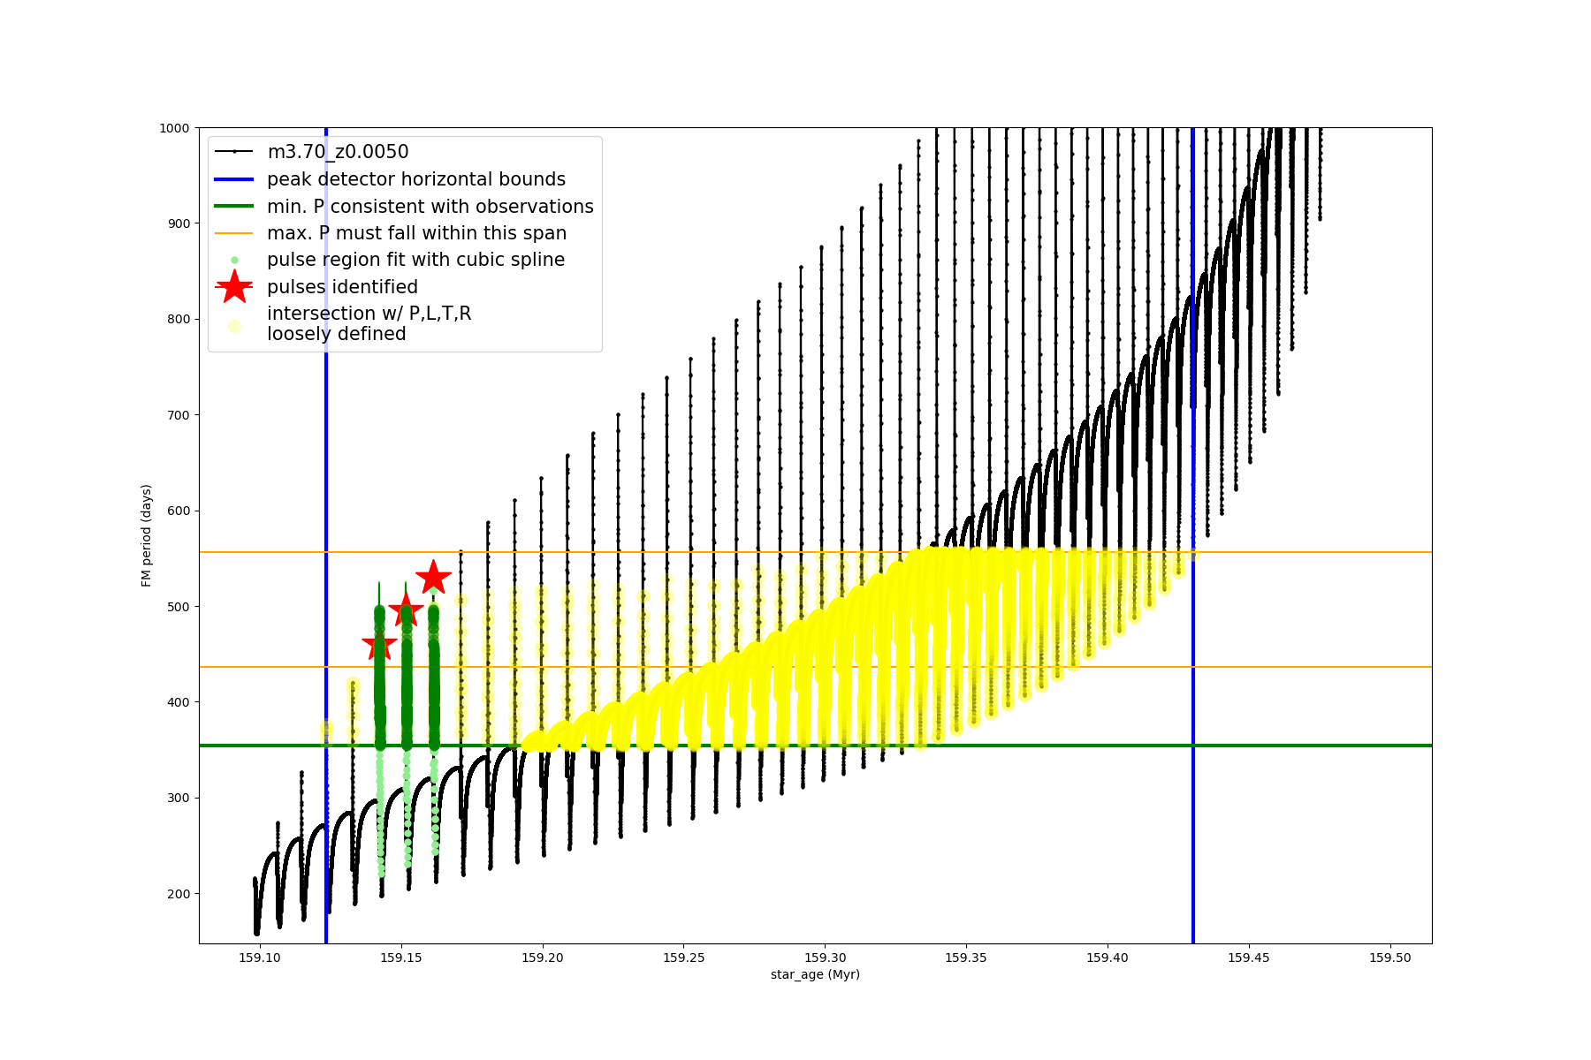The height and width of the screenshot is (1060, 1591).
Task: Select 'peak detector horizontal bounds' legend text
Action: pyautogui.click(x=415, y=179)
